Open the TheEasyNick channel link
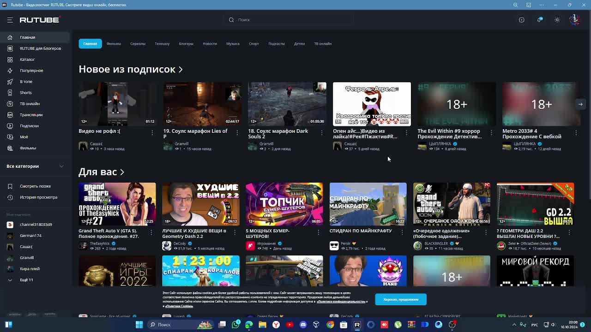The image size is (591, 332). pyautogui.click(x=100, y=243)
